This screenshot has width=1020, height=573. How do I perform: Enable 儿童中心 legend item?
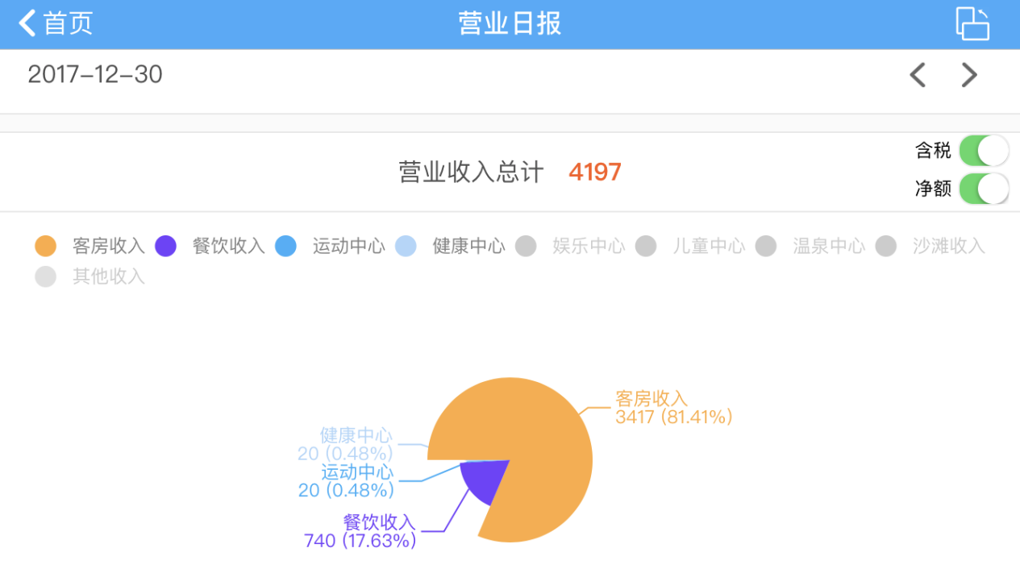tap(690, 246)
